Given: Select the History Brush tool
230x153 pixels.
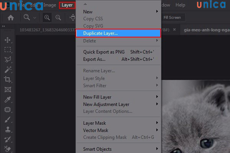Looking at the screenshot, I should point(8,139).
